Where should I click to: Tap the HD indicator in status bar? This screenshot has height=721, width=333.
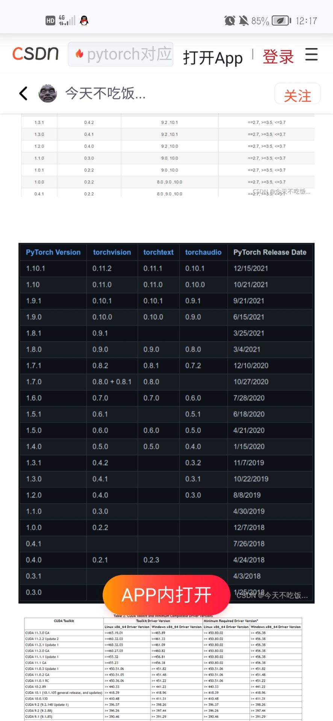(50, 21)
